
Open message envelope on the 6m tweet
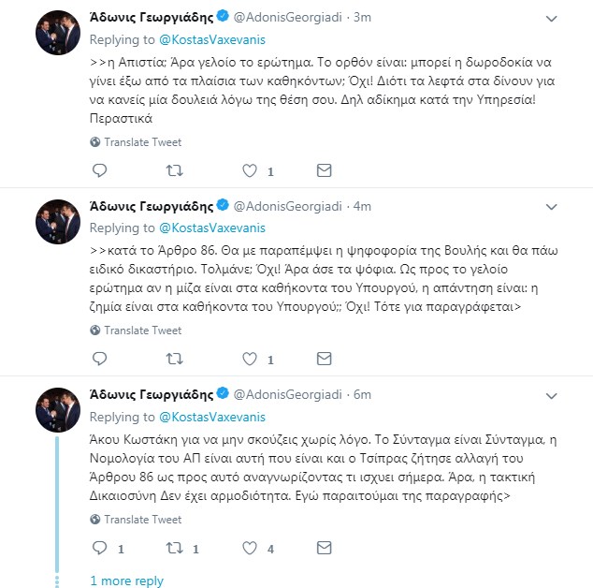325,548
